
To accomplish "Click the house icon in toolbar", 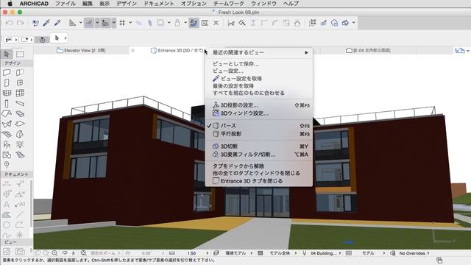I will click(x=297, y=23).
